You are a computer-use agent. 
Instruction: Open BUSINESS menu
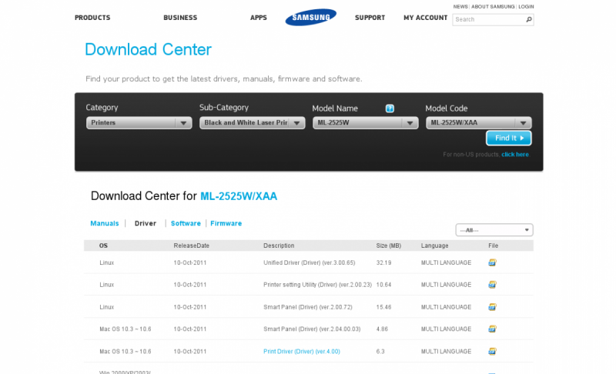click(180, 18)
